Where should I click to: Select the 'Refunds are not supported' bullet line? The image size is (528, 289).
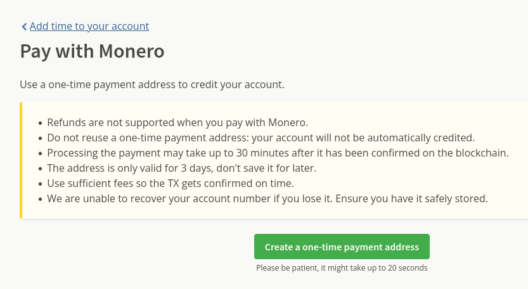[x=177, y=122]
